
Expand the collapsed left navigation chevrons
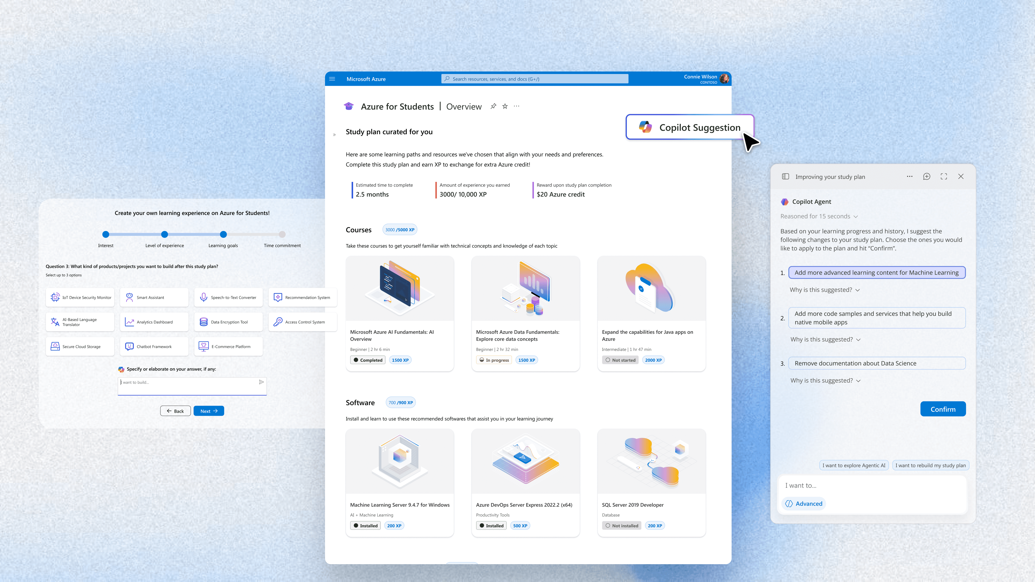pos(334,134)
